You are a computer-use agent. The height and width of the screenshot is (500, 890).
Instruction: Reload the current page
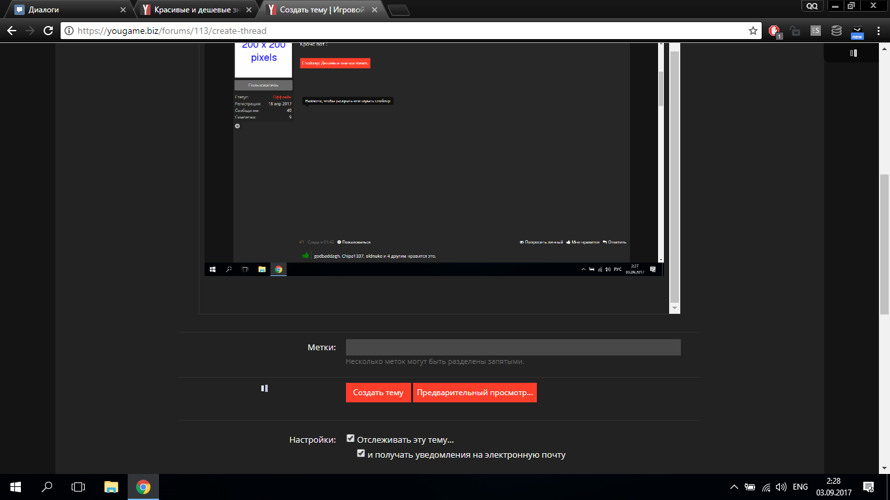tap(48, 31)
